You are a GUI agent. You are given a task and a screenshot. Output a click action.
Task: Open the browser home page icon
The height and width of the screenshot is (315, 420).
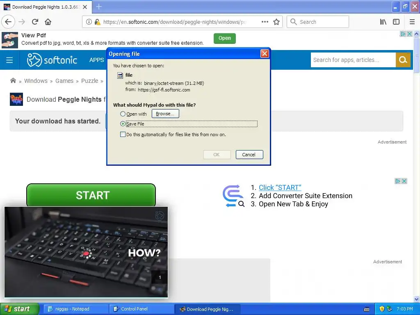click(x=48, y=22)
